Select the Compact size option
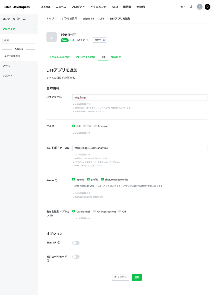The image size is (215, 298). [95, 126]
